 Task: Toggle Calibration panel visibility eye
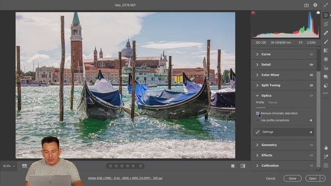pyautogui.click(x=311, y=166)
